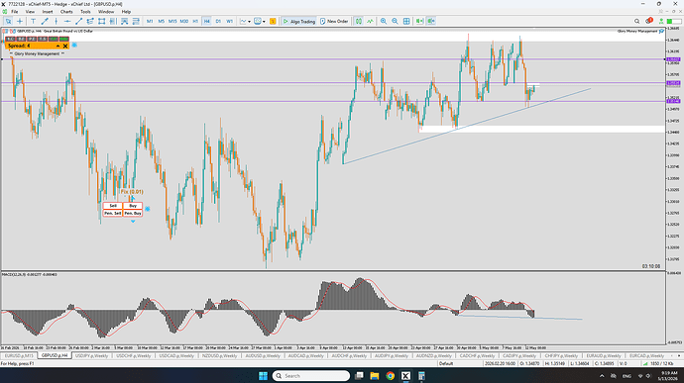Open the File menu

point(15,12)
